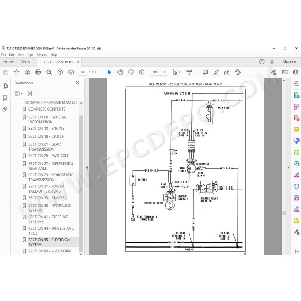Open SECTION 10 - ENGINE bookmark

46,129
